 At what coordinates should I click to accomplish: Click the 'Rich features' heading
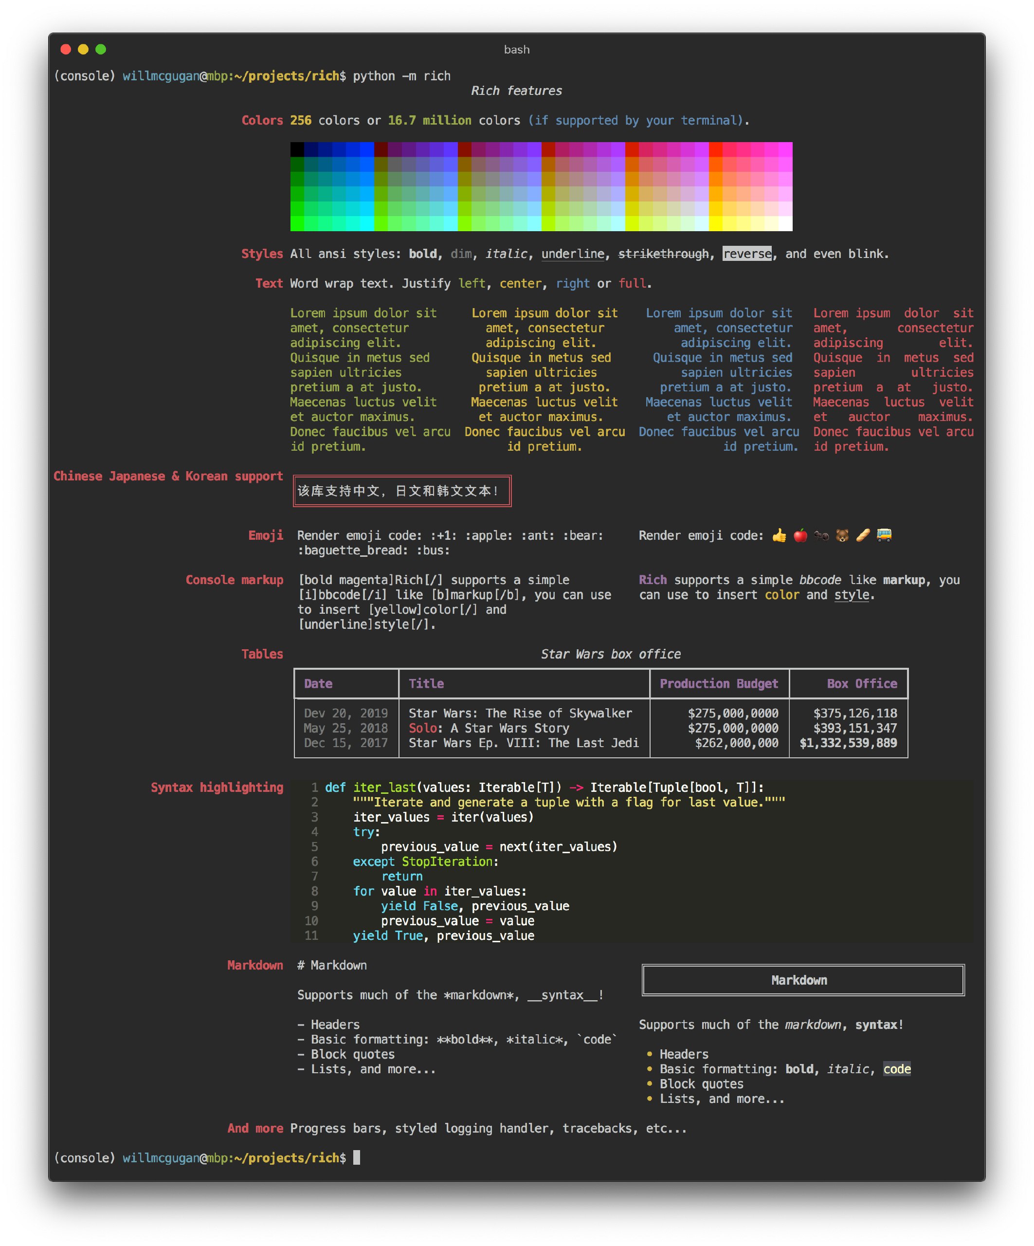coord(517,91)
